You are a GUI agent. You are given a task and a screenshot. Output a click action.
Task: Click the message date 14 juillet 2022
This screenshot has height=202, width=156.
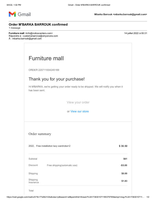point(132,33)
